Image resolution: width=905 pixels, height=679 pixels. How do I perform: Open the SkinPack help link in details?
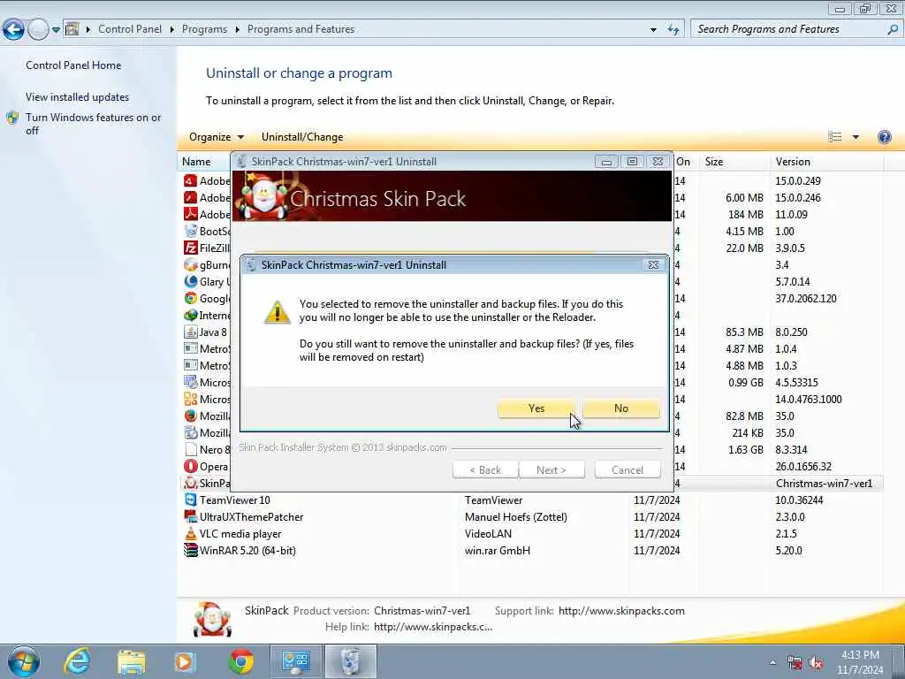coord(433,627)
